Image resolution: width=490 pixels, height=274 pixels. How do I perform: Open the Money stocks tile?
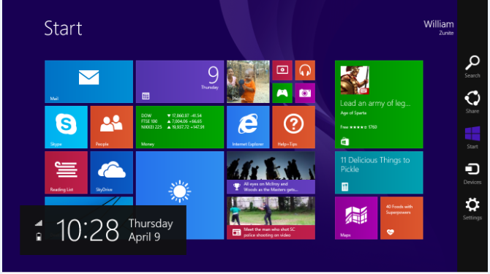180,127
